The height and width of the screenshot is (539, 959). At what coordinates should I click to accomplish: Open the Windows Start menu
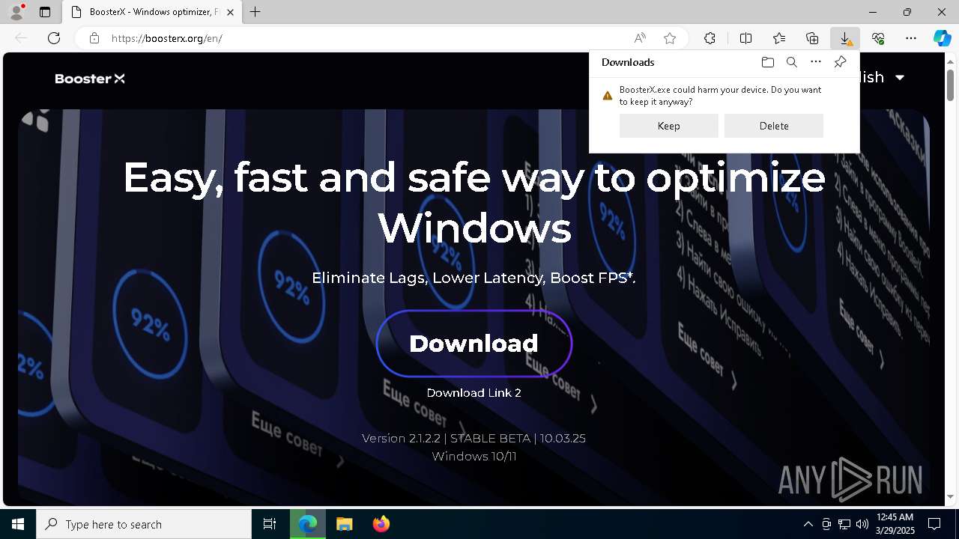(18, 524)
